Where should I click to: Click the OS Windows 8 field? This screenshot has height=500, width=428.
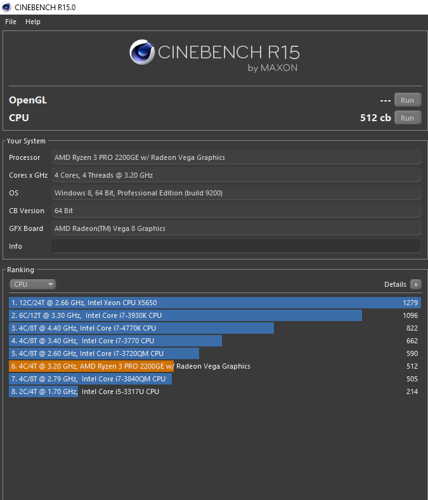click(236, 193)
